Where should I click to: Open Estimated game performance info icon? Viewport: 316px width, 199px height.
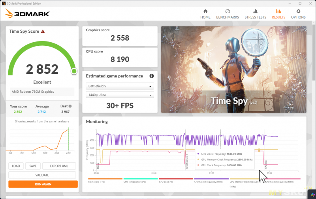(x=152, y=76)
